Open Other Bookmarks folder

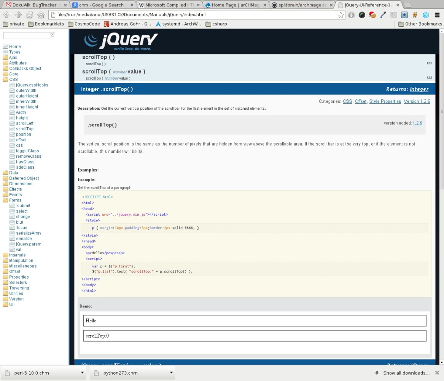tap(420, 24)
